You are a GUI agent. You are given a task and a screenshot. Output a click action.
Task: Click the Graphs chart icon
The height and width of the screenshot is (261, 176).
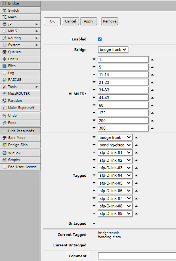4,160
